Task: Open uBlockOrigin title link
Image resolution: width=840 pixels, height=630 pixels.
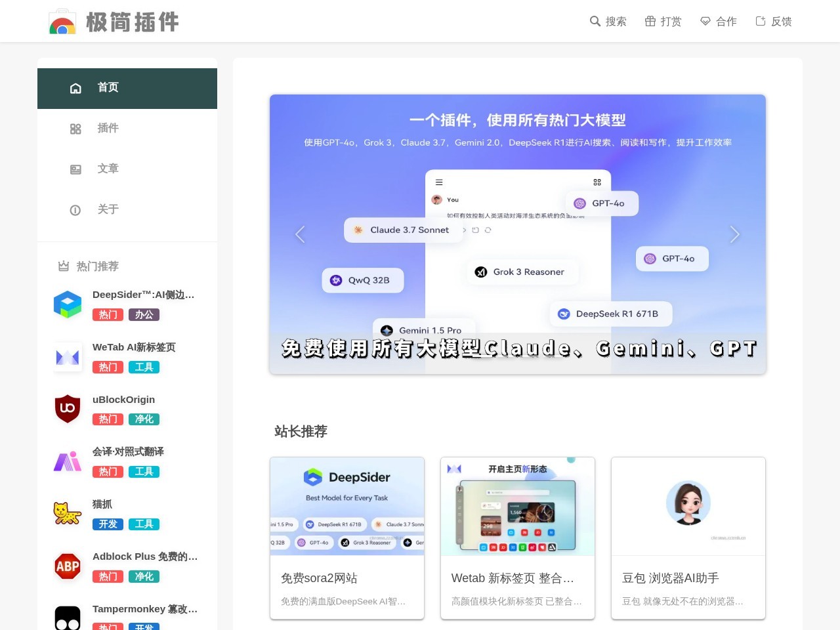Action: [x=123, y=400]
